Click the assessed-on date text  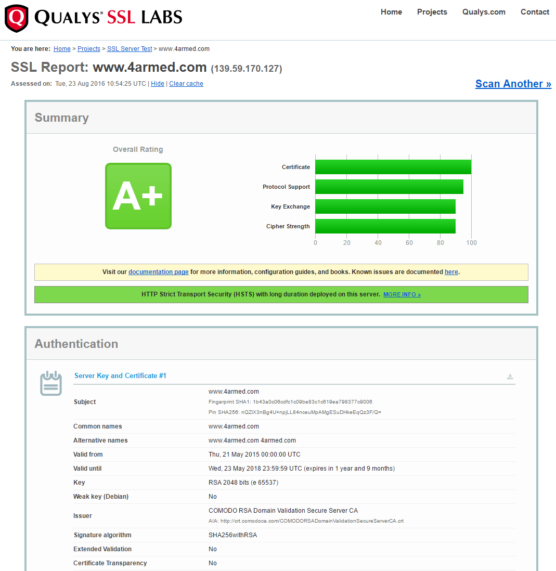point(100,84)
